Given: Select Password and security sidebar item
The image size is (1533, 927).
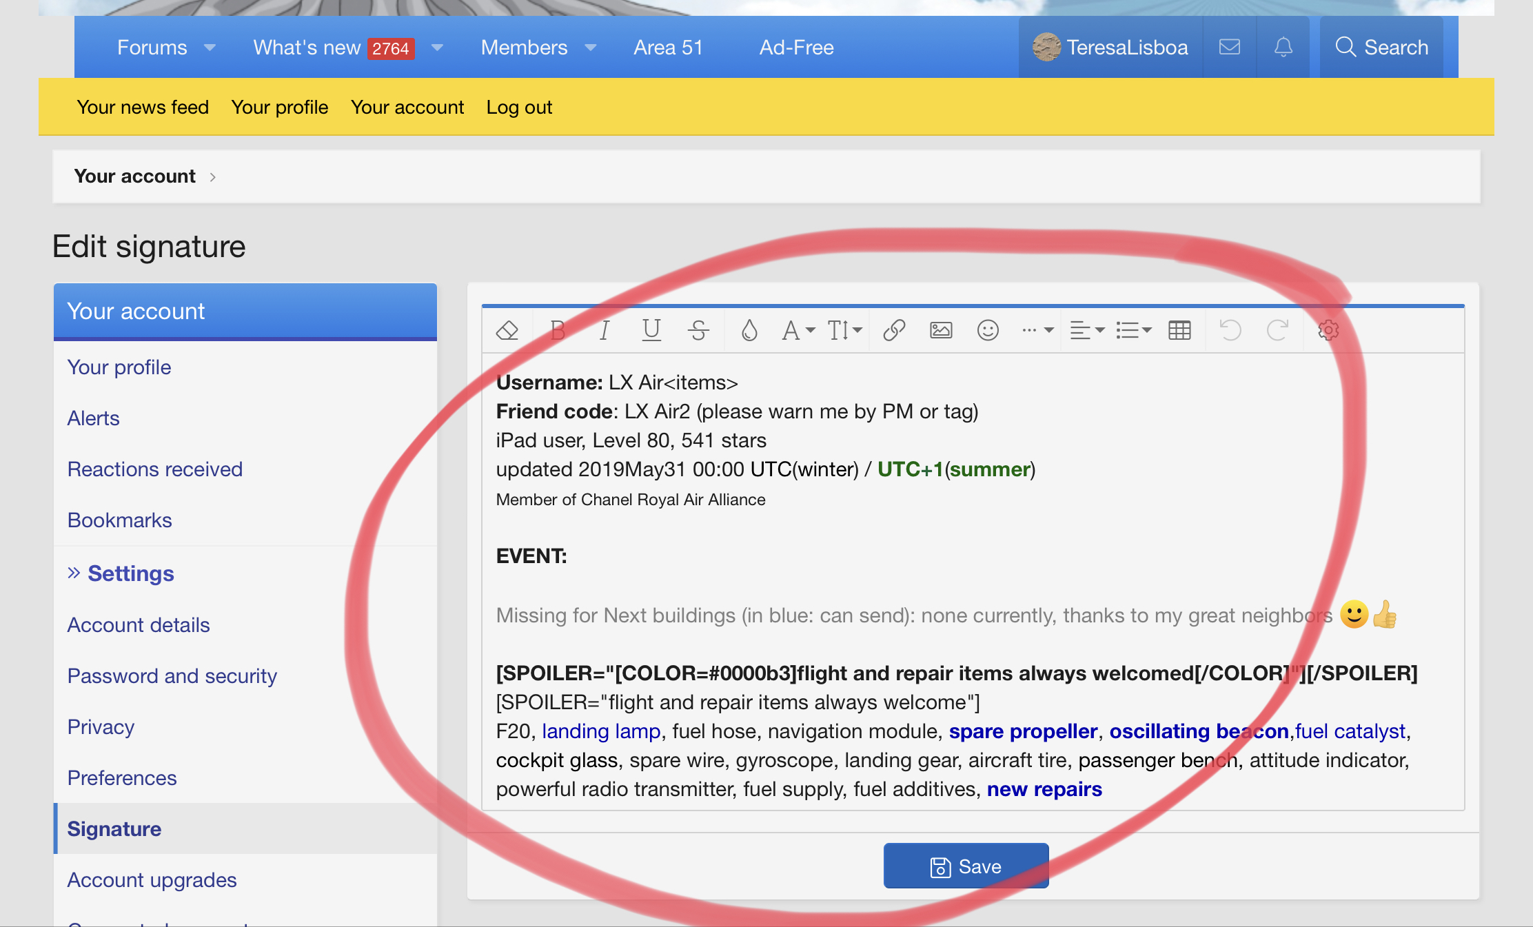Looking at the screenshot, I should click(x=172, y=676).
